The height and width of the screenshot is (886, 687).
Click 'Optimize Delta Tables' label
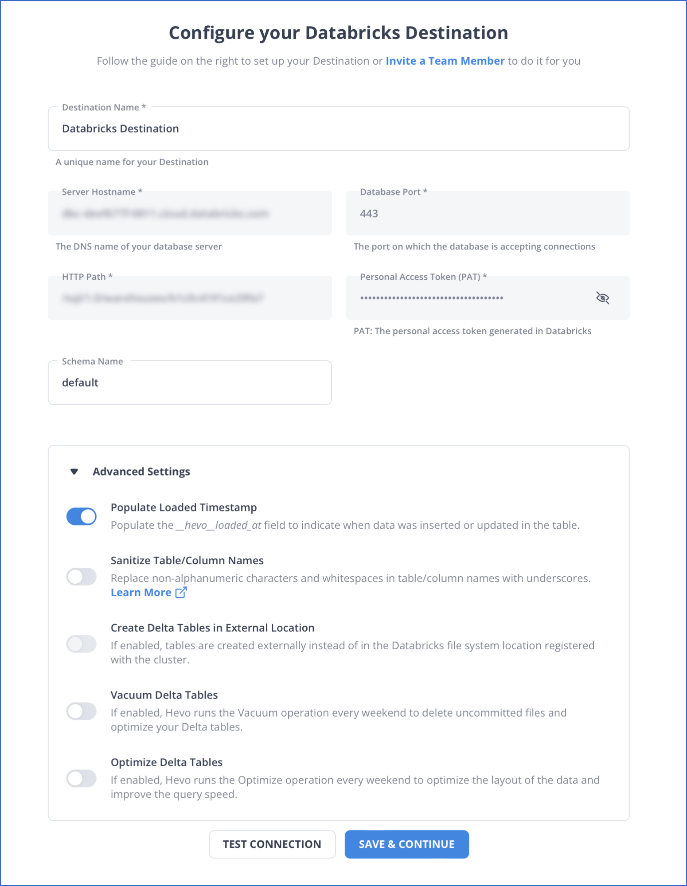167,762
